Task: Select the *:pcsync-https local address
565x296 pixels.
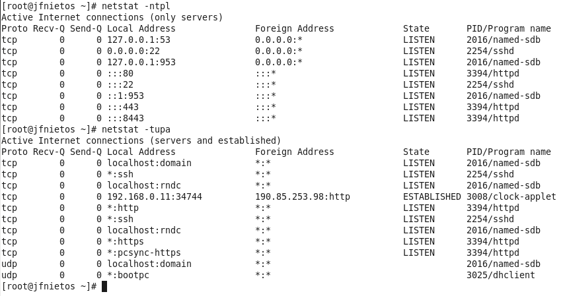Action: (144, 252)
